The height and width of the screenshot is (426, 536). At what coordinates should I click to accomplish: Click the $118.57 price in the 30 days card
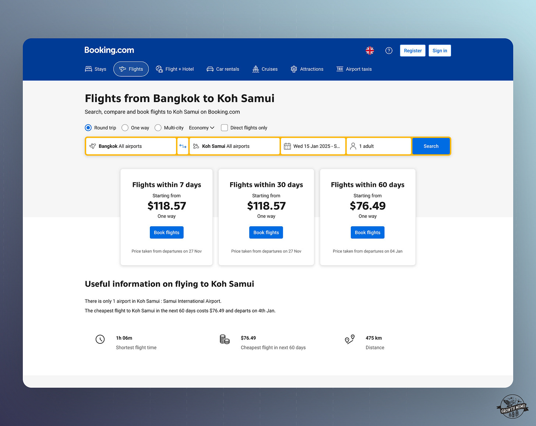(266, 206)
